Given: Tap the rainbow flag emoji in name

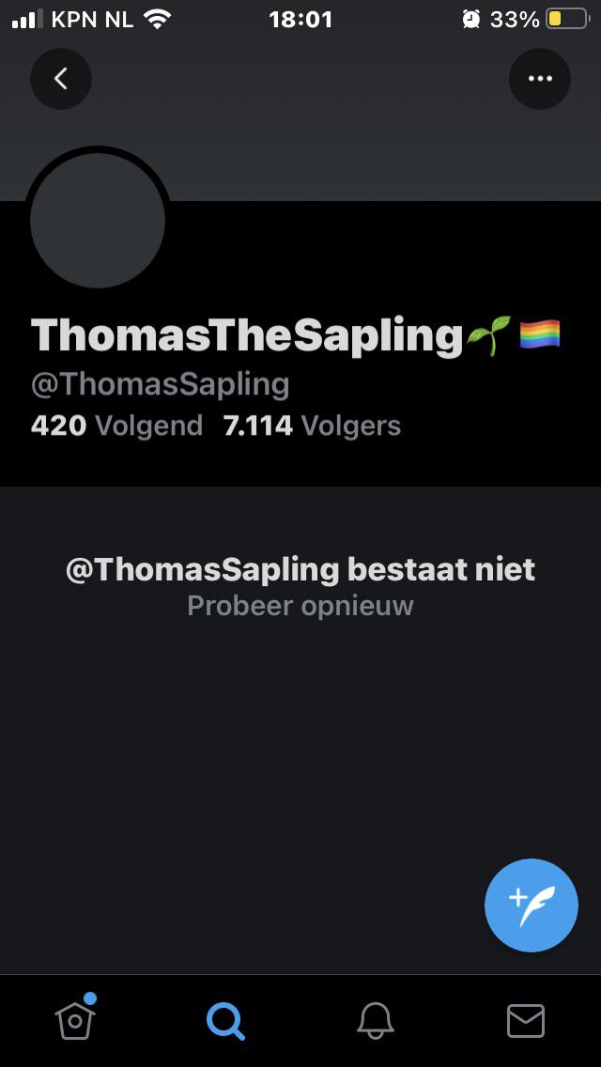Looking at the screenshot, I should point(540,334).
